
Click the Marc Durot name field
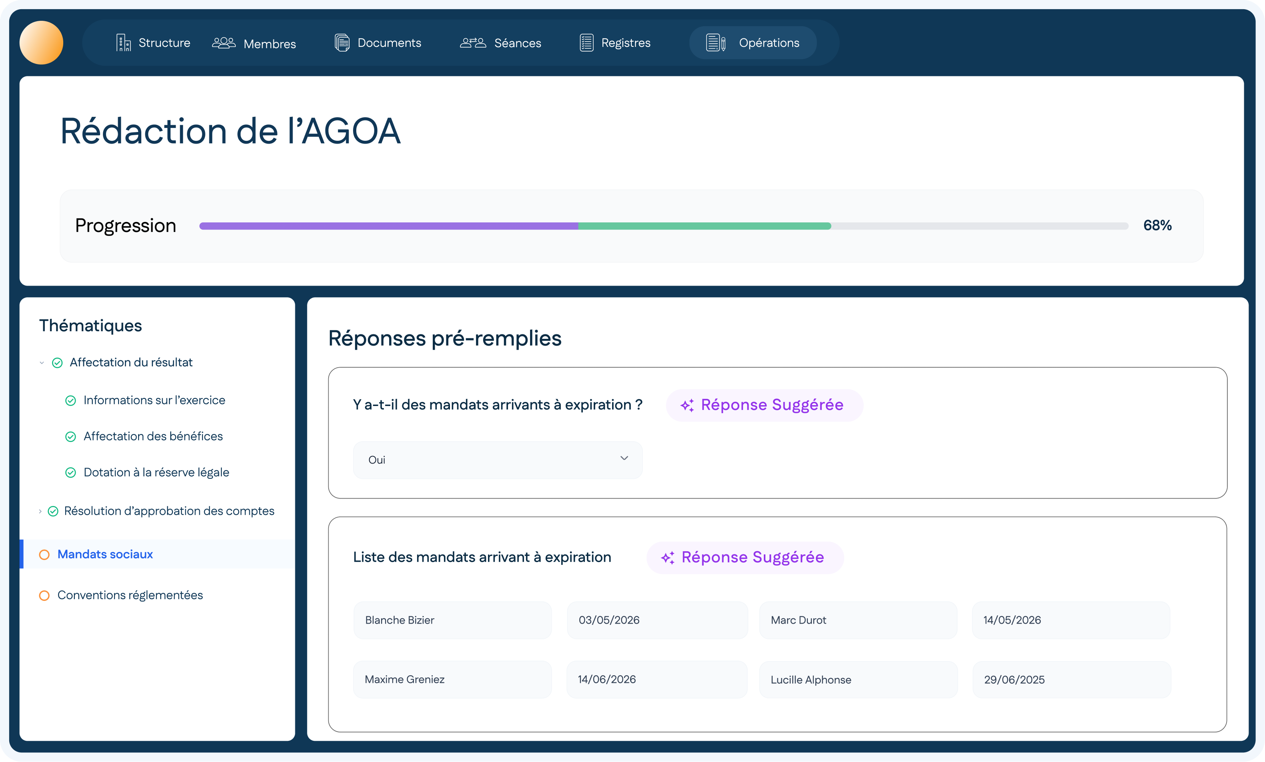pyautogui.click(x=858, y=620)
